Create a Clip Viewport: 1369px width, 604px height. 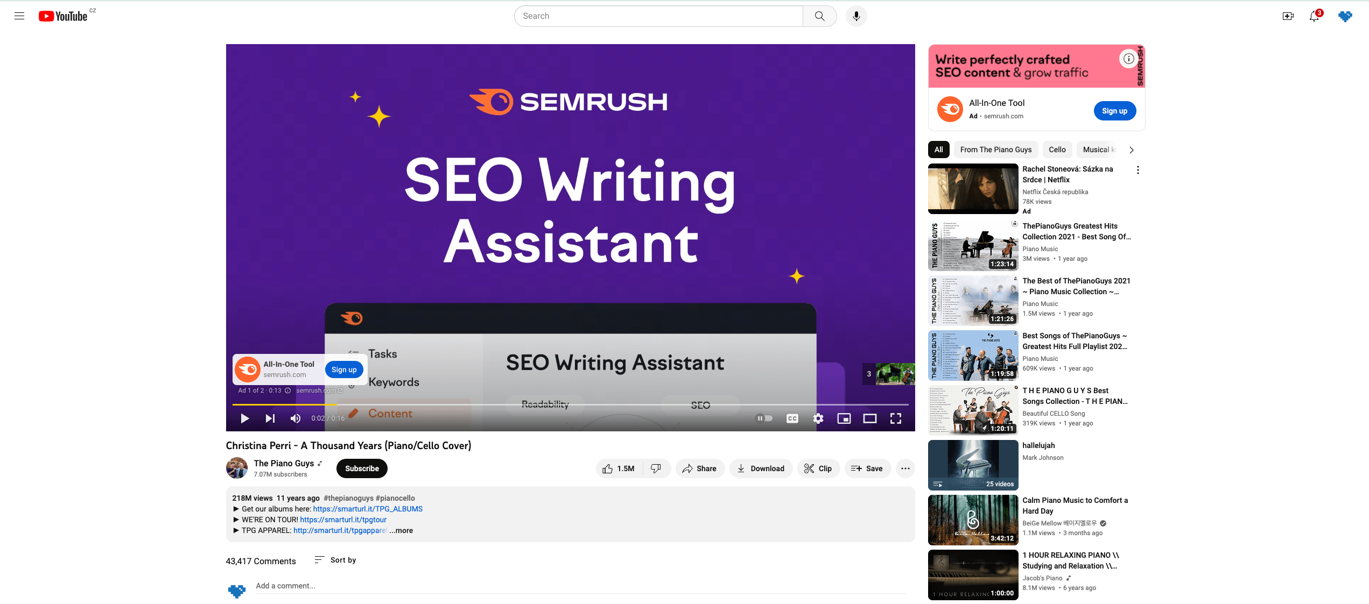pos(818,468)
